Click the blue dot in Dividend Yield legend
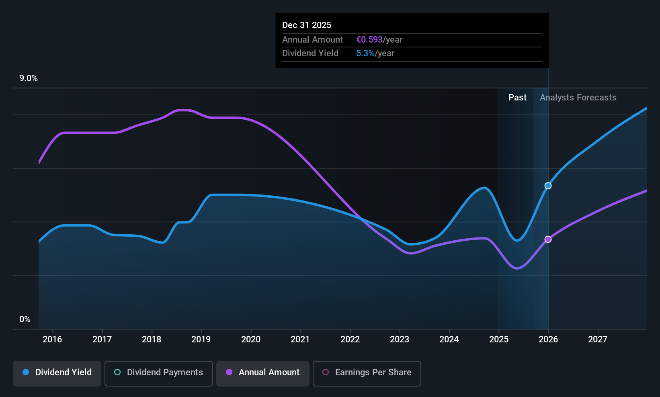Image resolution: width=660 pixels, height=397 pixels. [x=26, y=372]
